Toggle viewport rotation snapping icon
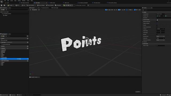 (x=123, y=10)
